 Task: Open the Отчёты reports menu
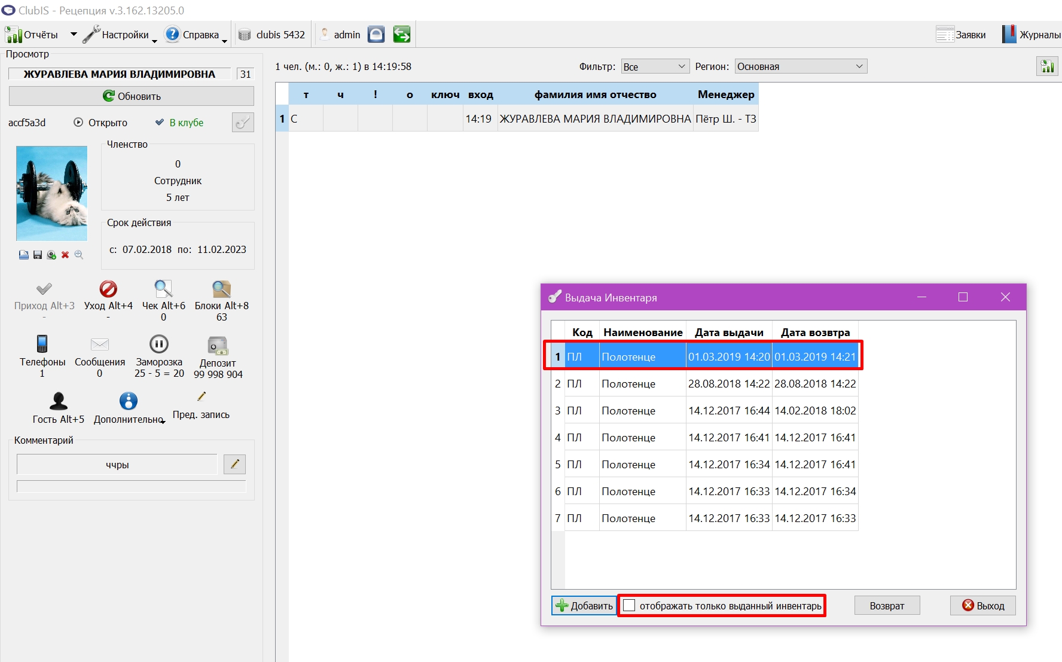31,35
